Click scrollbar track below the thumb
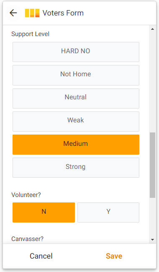Viewport: 159px width, 272px height. tap(152, 217)
